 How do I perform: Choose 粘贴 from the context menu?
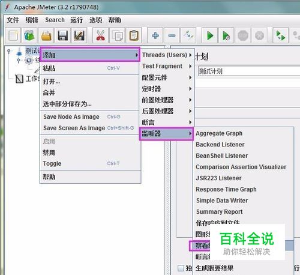point(90,68)
